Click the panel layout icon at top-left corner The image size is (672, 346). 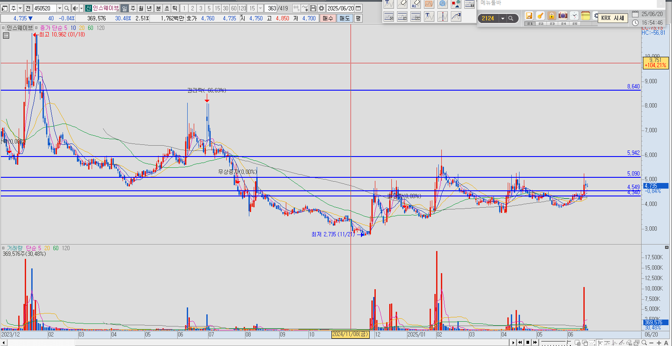coord(4,8)
